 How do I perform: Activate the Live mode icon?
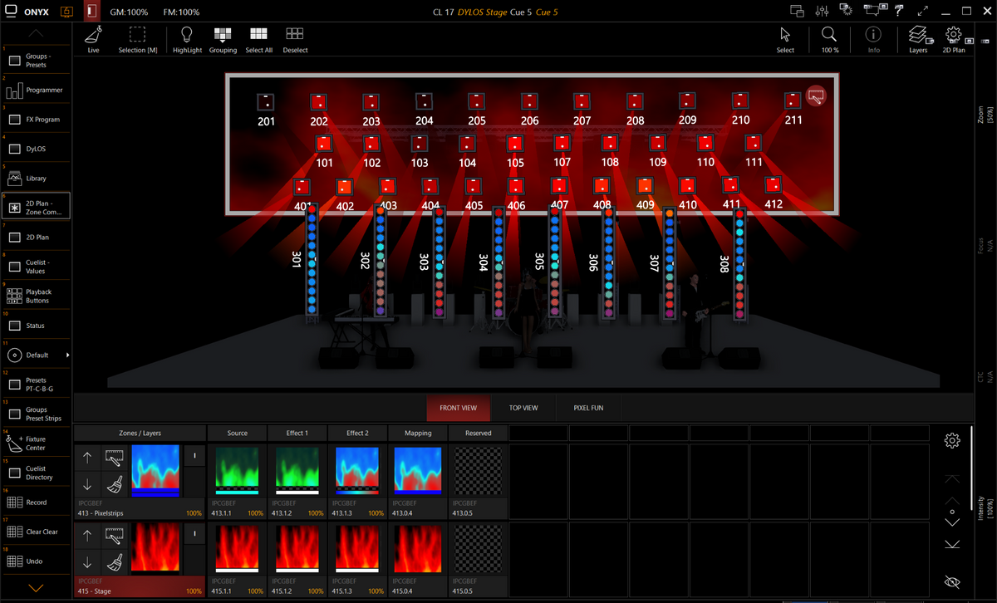pyautogui.click(x=94, y=34)
